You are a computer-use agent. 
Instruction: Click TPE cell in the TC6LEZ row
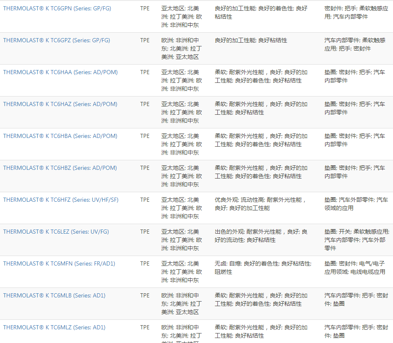(145, 232)
